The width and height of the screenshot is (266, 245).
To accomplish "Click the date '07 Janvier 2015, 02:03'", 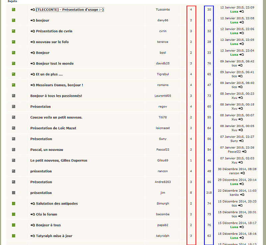I will 237,158.
